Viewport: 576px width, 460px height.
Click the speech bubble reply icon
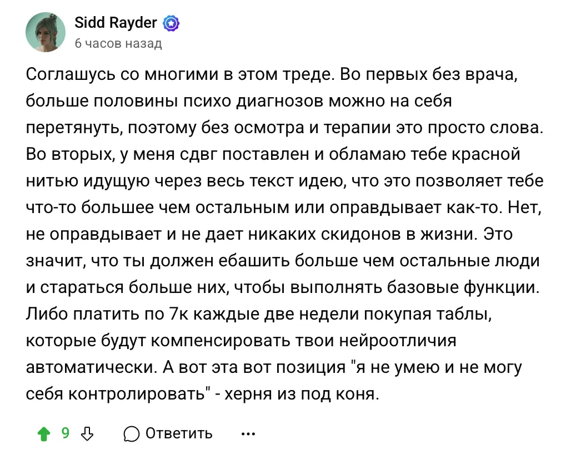coord(132,433)
